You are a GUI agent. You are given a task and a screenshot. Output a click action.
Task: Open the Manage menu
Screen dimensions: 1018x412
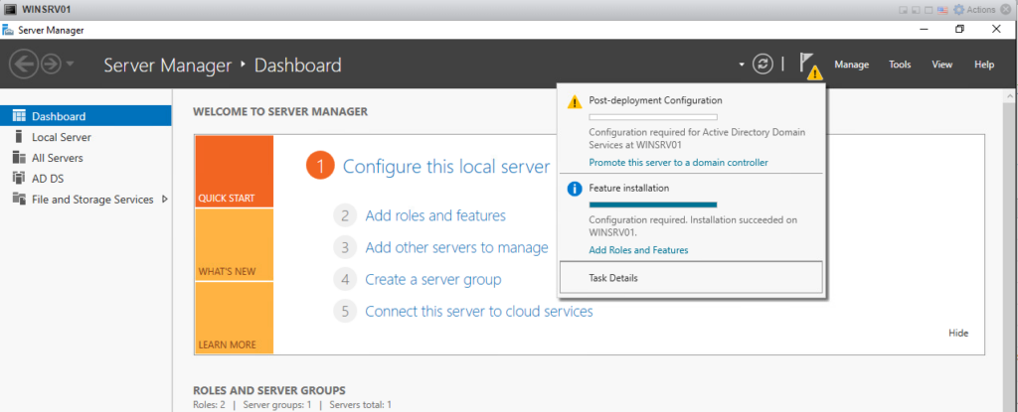(851, 65)
